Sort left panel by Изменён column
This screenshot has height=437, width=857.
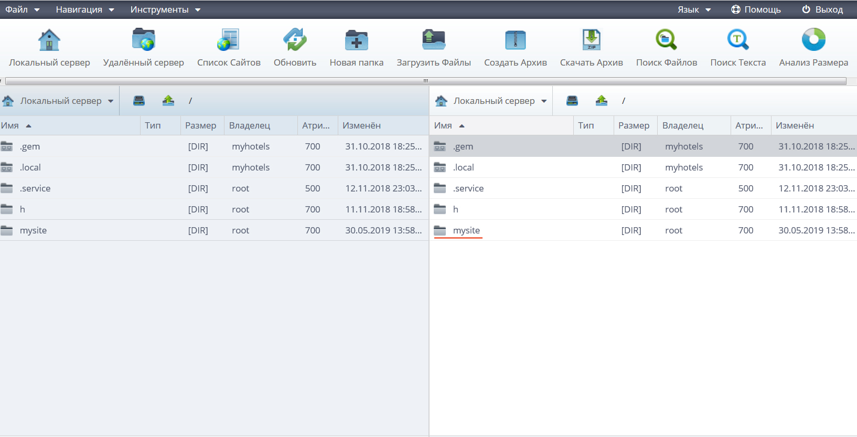click(x=383, y=125)
